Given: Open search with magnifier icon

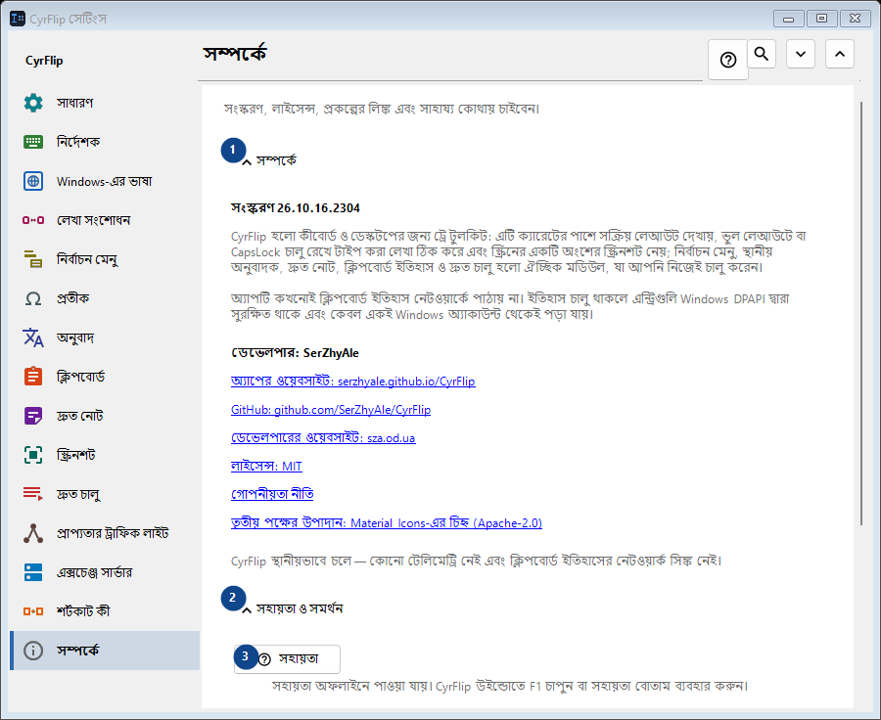Looking at the screenshot, I should pyautogui.click(x=762, y=54).
